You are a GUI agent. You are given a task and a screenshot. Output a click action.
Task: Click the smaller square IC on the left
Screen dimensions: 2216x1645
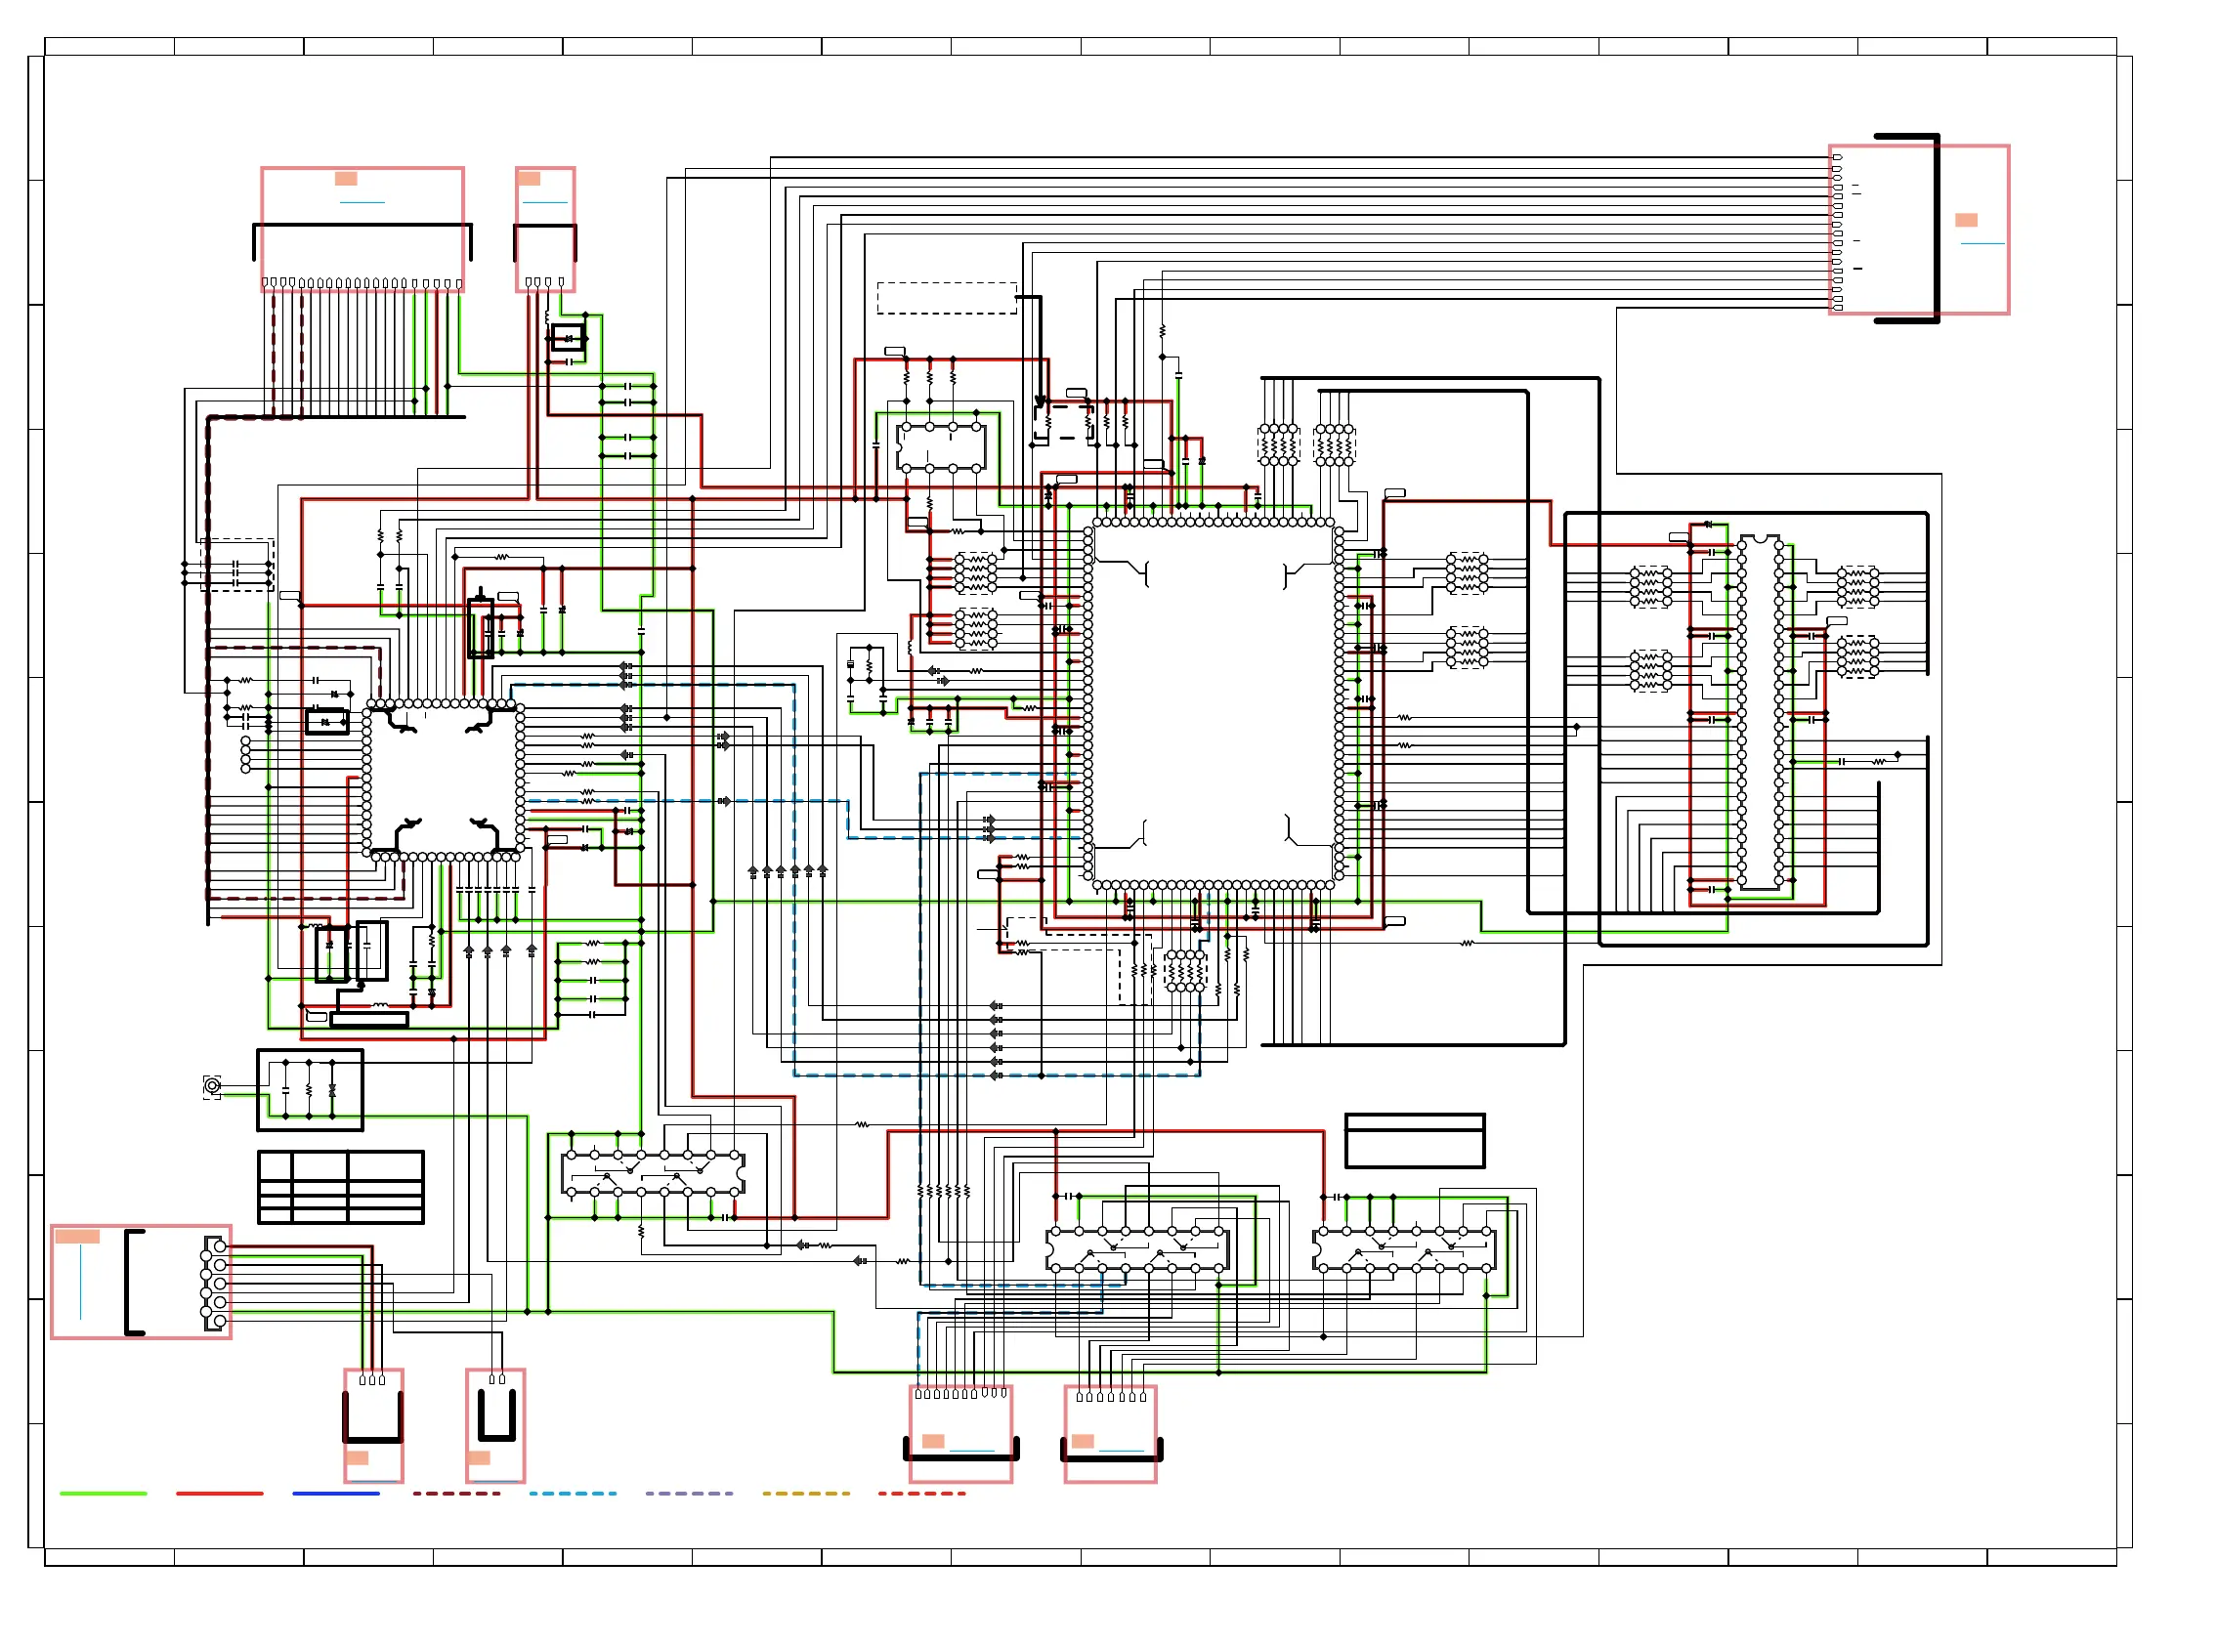coord(444,780)
